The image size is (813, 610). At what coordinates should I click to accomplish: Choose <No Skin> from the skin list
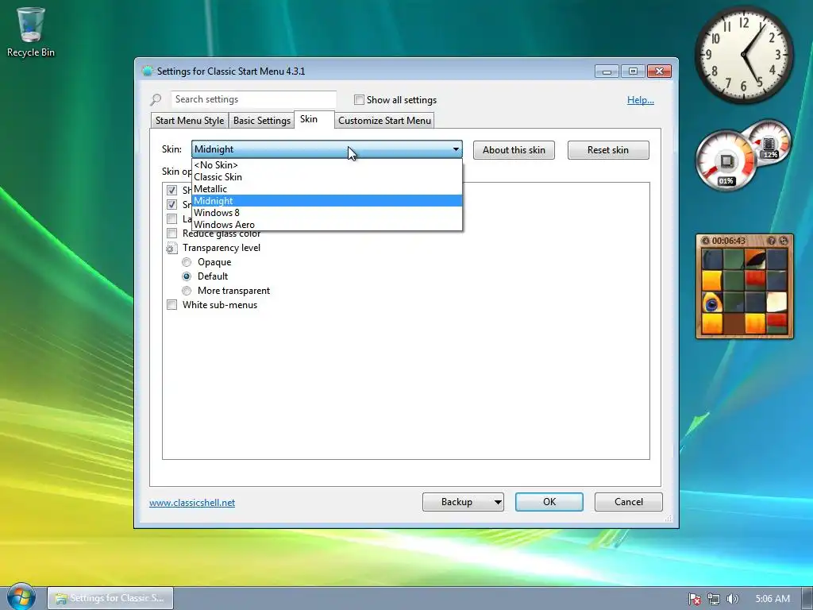pyautogui.click(x=326, y=165)
